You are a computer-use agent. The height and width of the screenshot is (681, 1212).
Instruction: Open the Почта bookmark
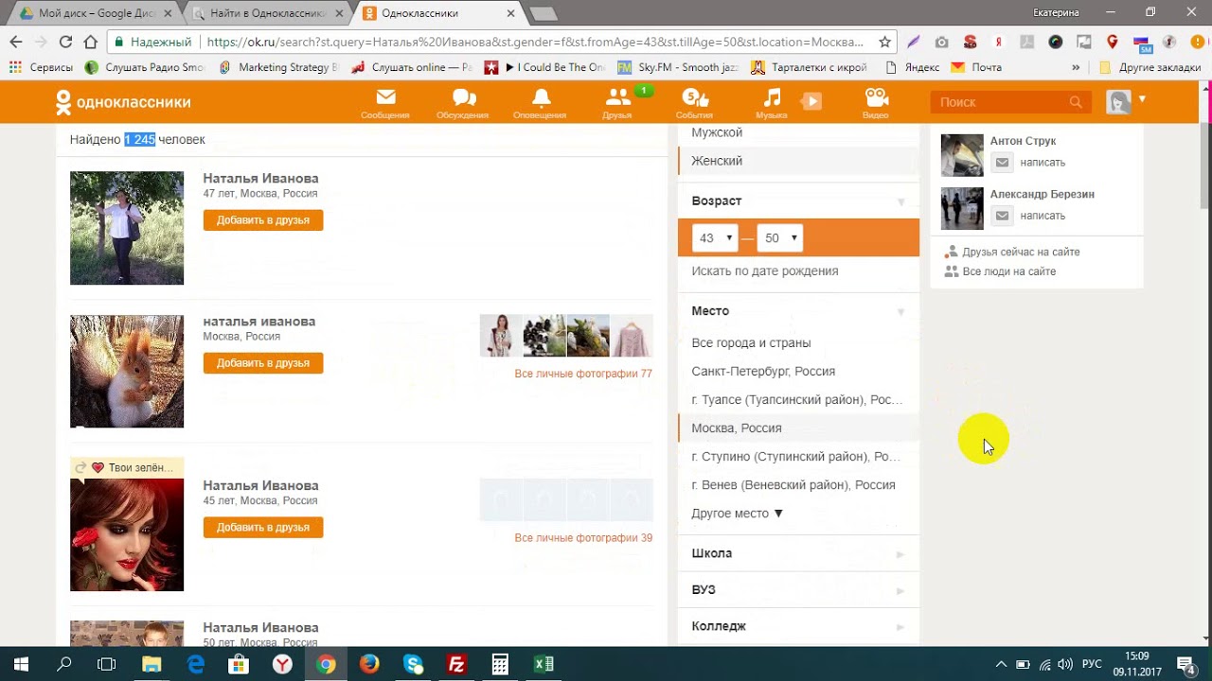click(976, 67)
